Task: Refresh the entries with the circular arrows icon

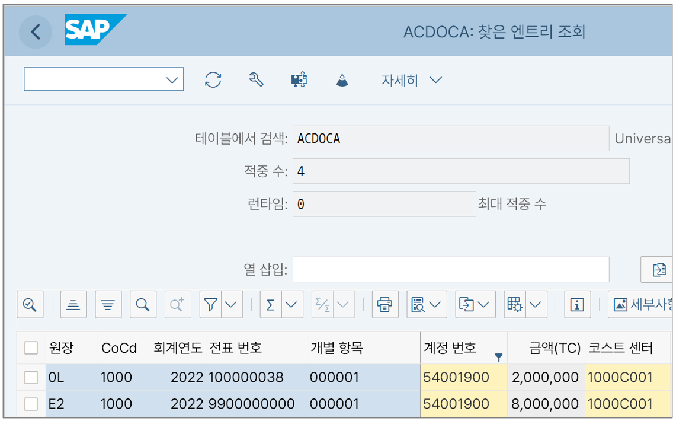Action: 213,80
